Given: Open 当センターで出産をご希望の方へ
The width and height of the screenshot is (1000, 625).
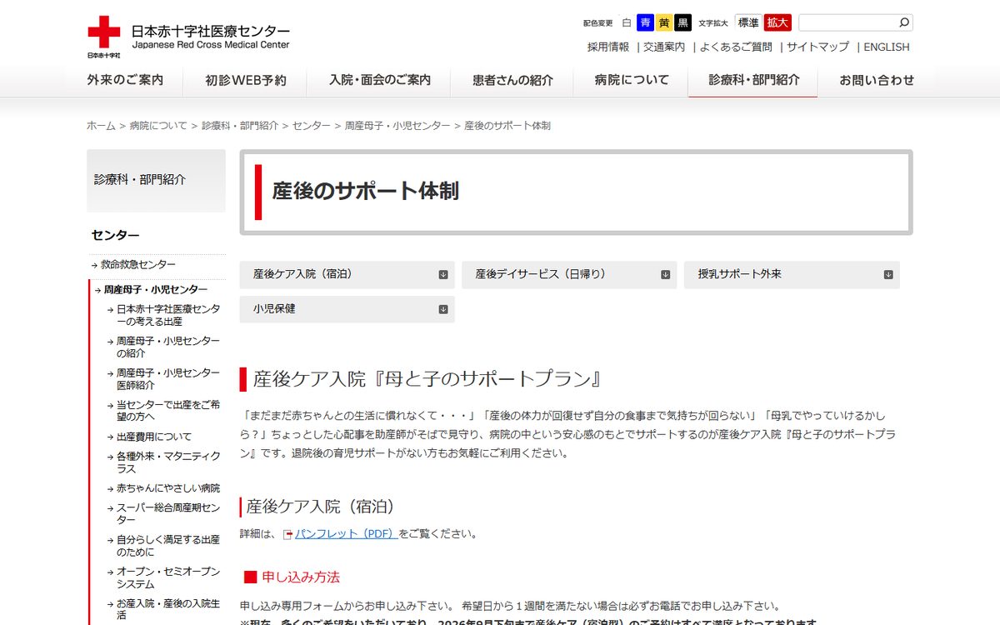Looking at the screenshot, I should 169,411.
